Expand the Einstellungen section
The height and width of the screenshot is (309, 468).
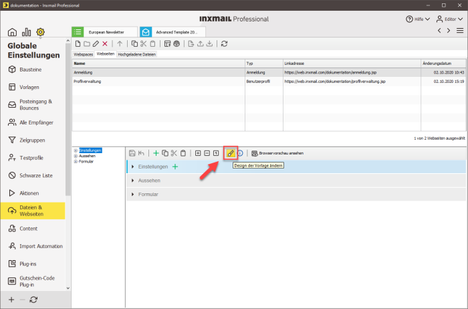tap(133, 167)
